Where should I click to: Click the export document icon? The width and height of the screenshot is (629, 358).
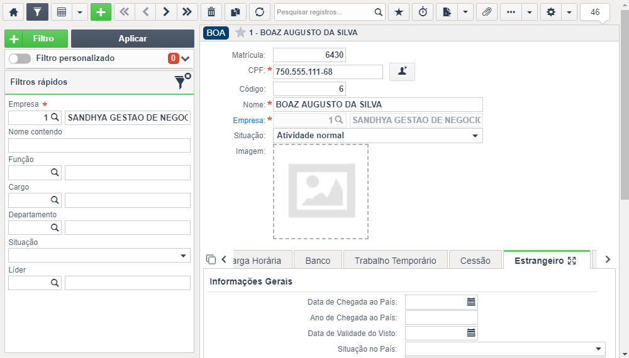point(447,12)
